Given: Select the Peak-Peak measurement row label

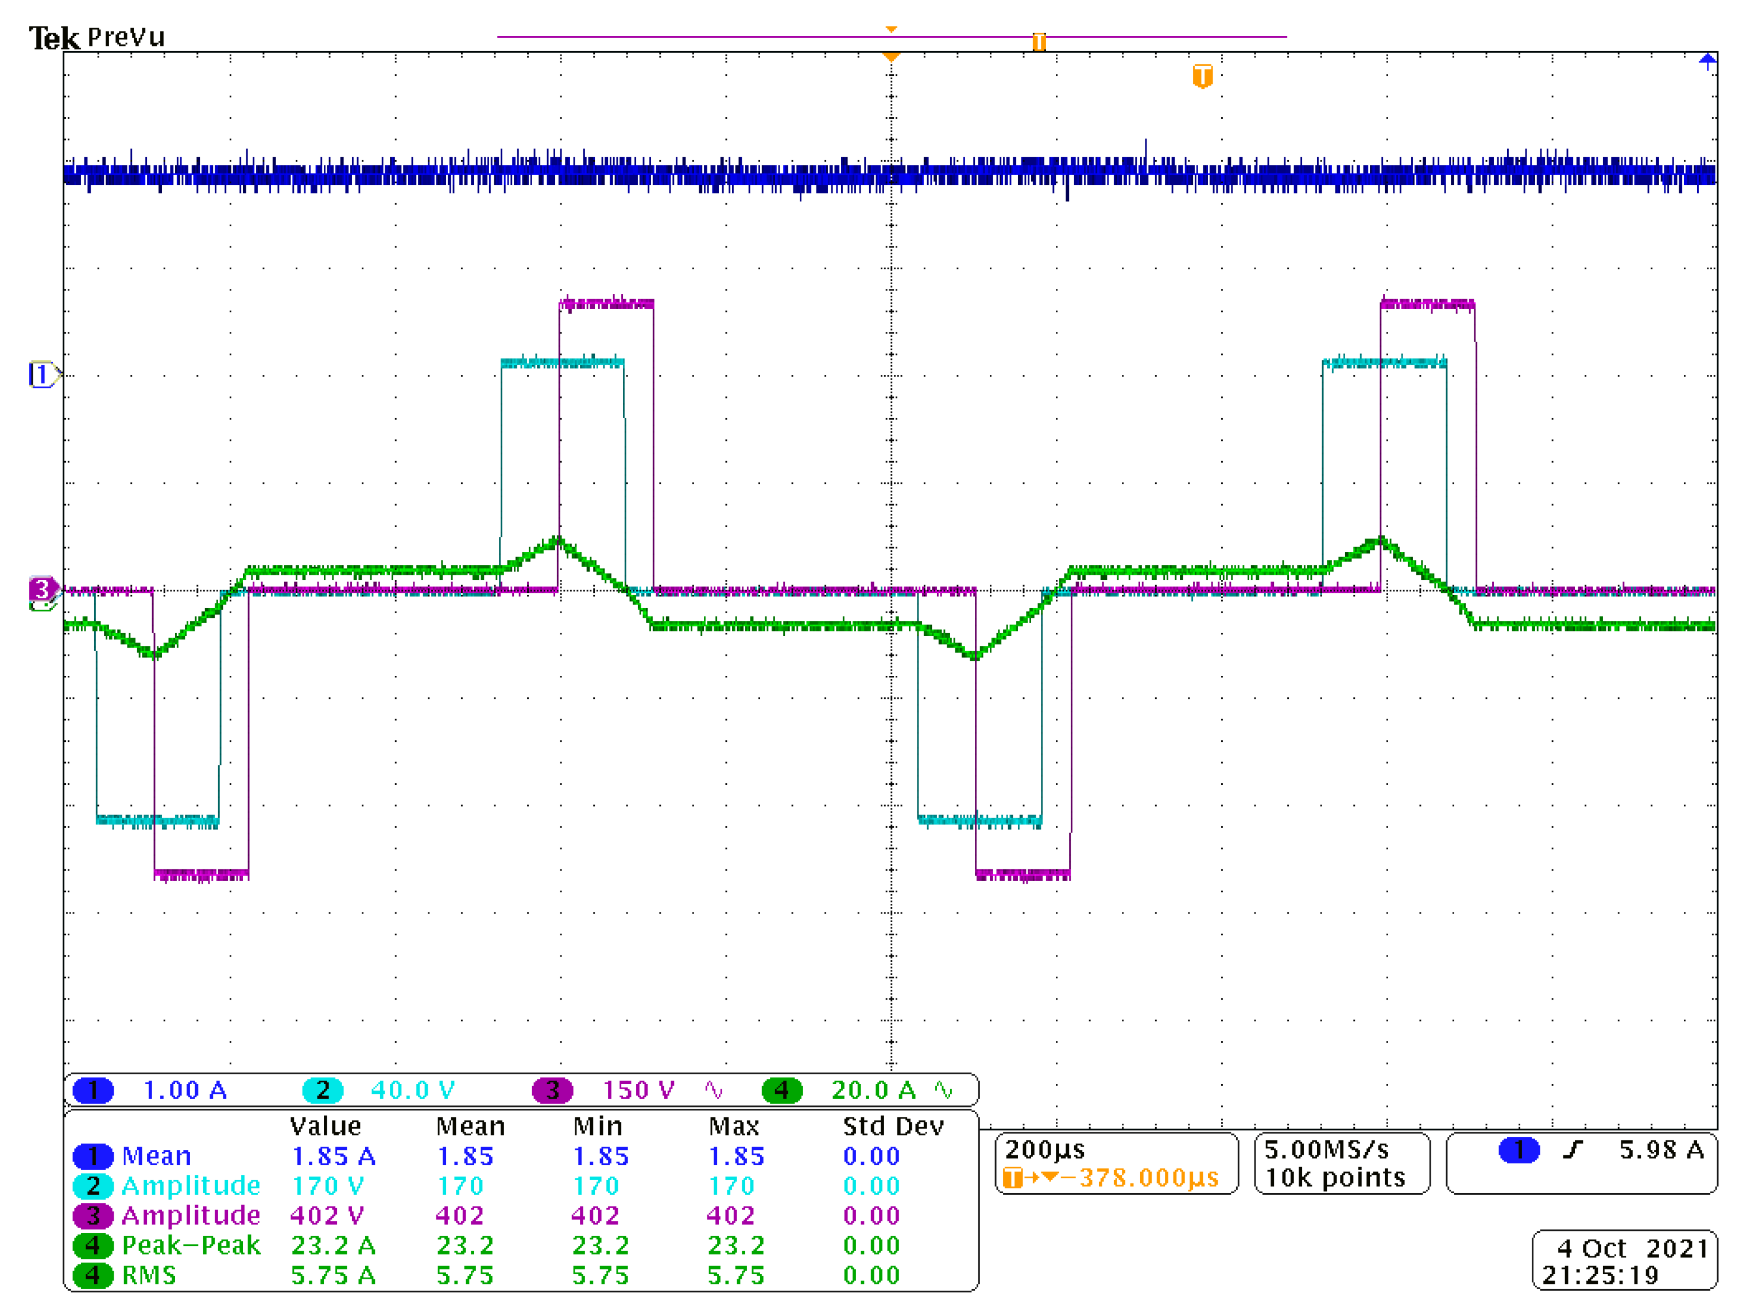Looking at the screenshot, I should pos(191,1246).
